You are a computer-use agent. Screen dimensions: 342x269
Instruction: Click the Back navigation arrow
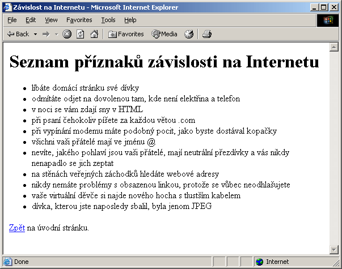pyautogui.click(x=18, y=34)
